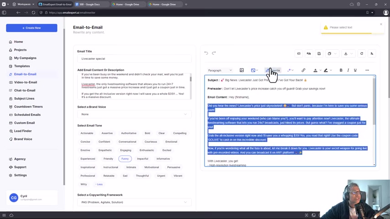The image size is (390, 219).
Task: Open Subject Lines in the sidebar
Action: pyautogui.click(x=24, y=99)
